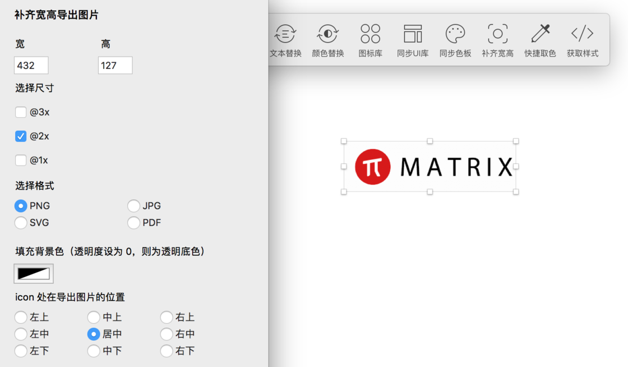The height and width of the screenshot is (367, 628).
Task: Open the 图标库 icon library
Action: point(371,40)
